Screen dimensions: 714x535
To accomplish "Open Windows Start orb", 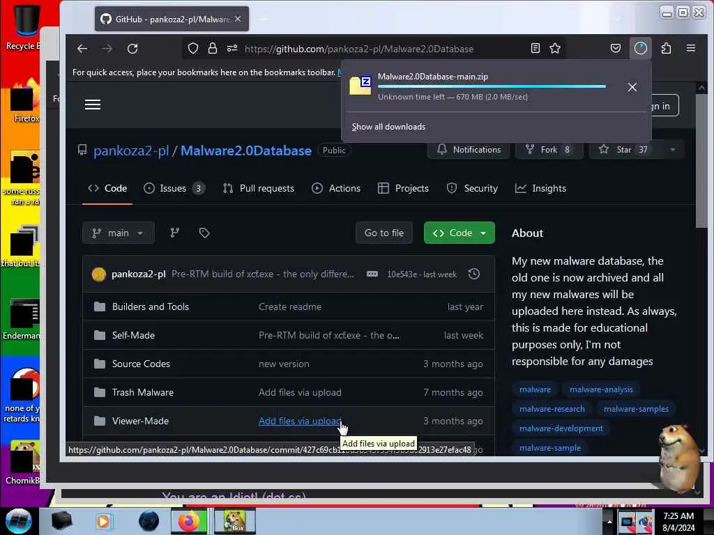I will click(x=19, y=521).
